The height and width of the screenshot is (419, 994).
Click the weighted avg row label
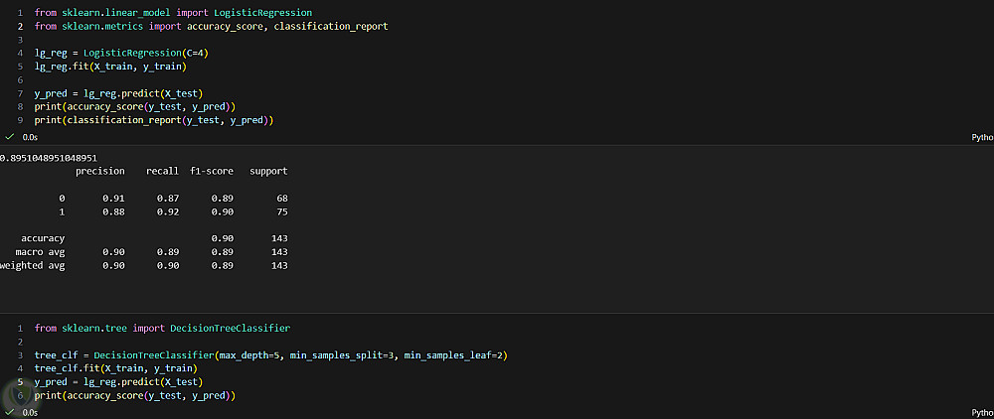point(32,266)
